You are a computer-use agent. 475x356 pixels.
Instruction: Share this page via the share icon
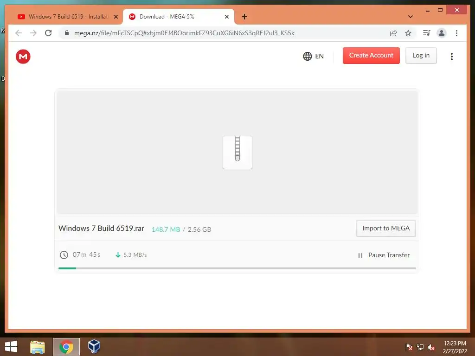(x=393, y=33)
